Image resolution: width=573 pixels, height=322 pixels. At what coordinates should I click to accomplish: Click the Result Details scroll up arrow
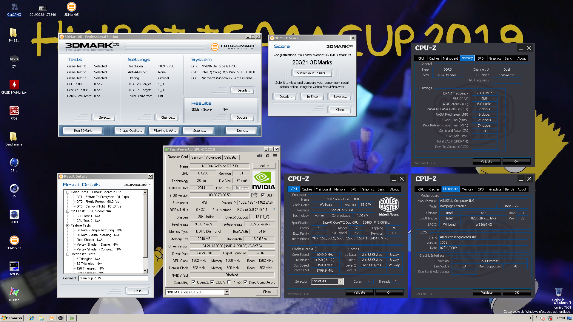[145, 192]
